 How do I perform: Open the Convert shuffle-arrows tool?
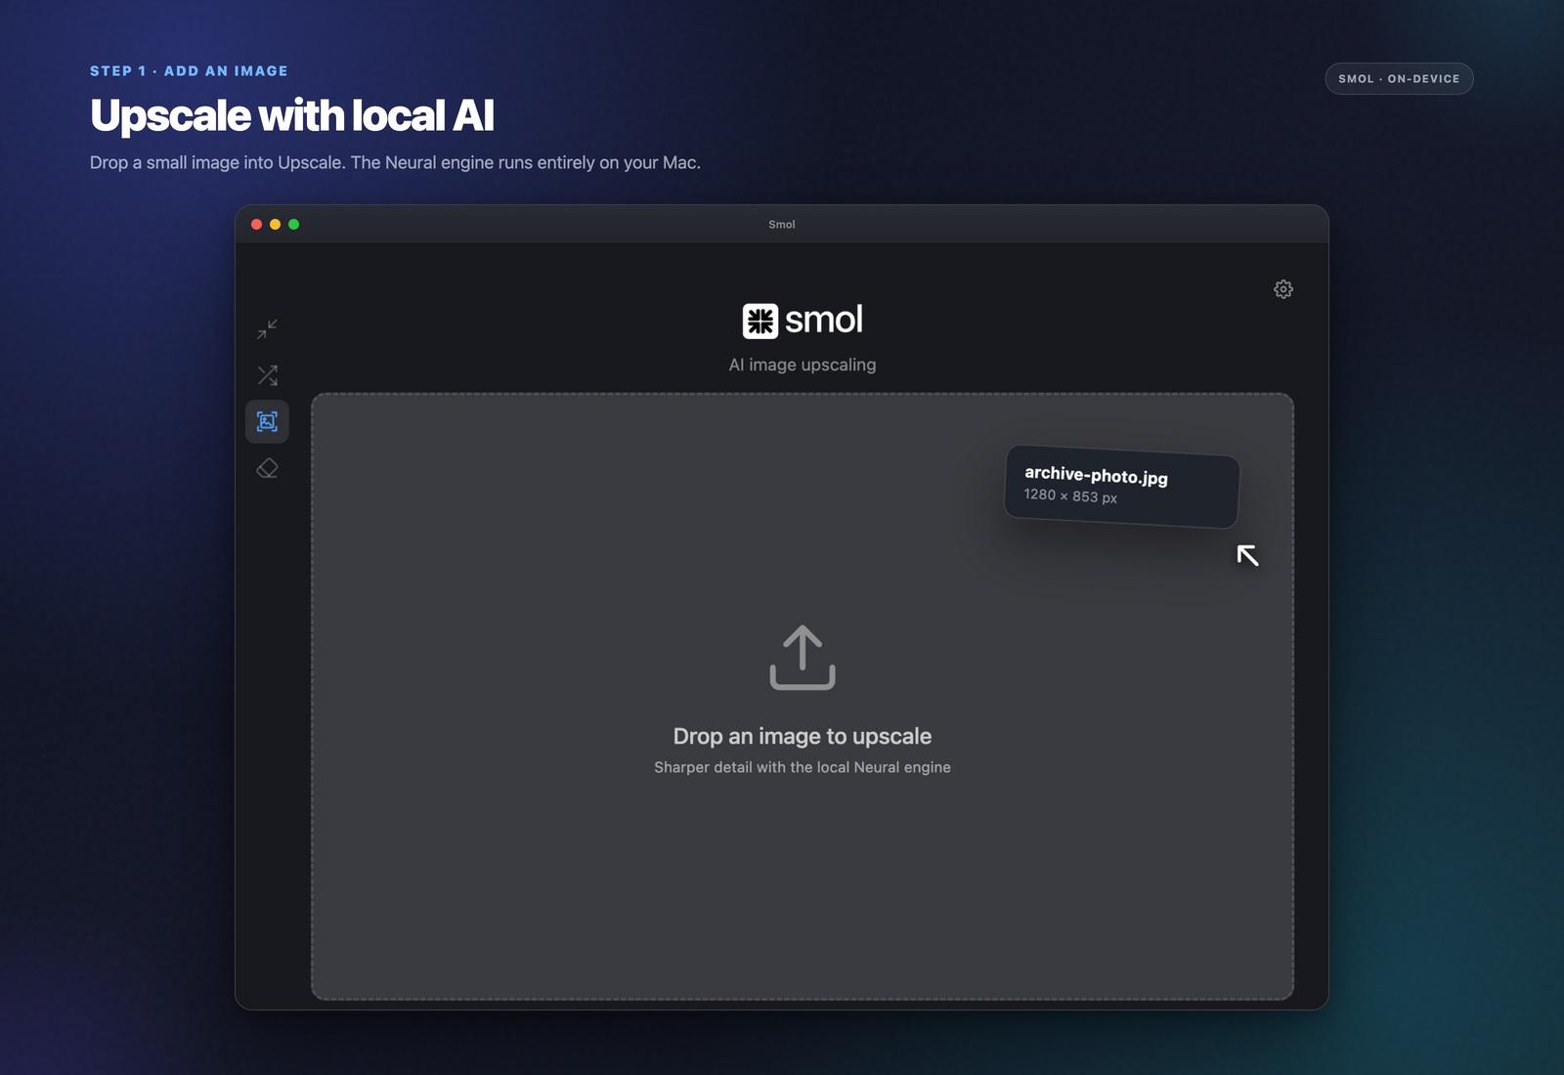267,375
